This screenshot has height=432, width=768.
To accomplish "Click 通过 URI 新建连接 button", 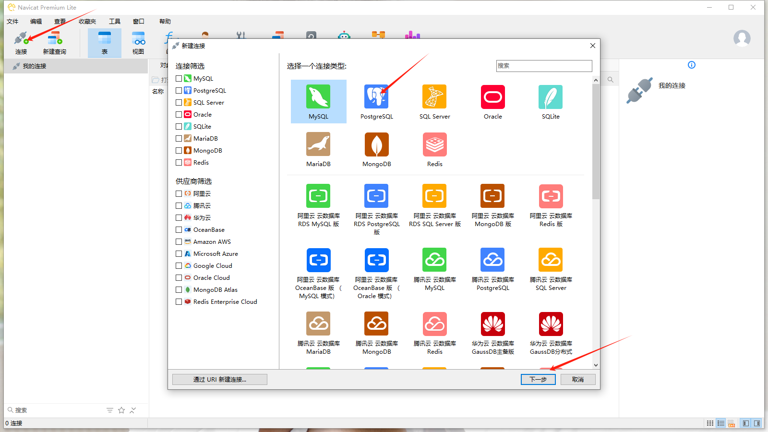I will [220, 379].
